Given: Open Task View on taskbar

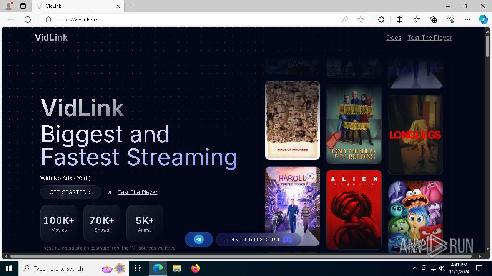Looking at the screenshot, I should click(x=138, y=268).
